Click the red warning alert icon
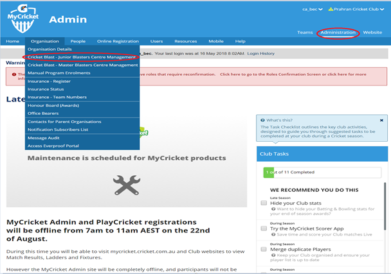This screenshot has height=274, width=391. 14,74
